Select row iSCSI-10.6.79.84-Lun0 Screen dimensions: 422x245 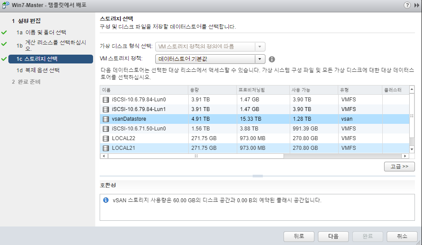(254, 100)
